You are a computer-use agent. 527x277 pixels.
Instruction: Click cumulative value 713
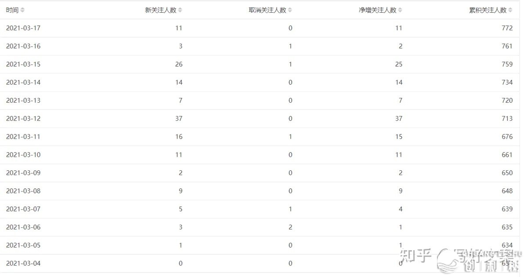pyautogui.click(x=507, y=119)
